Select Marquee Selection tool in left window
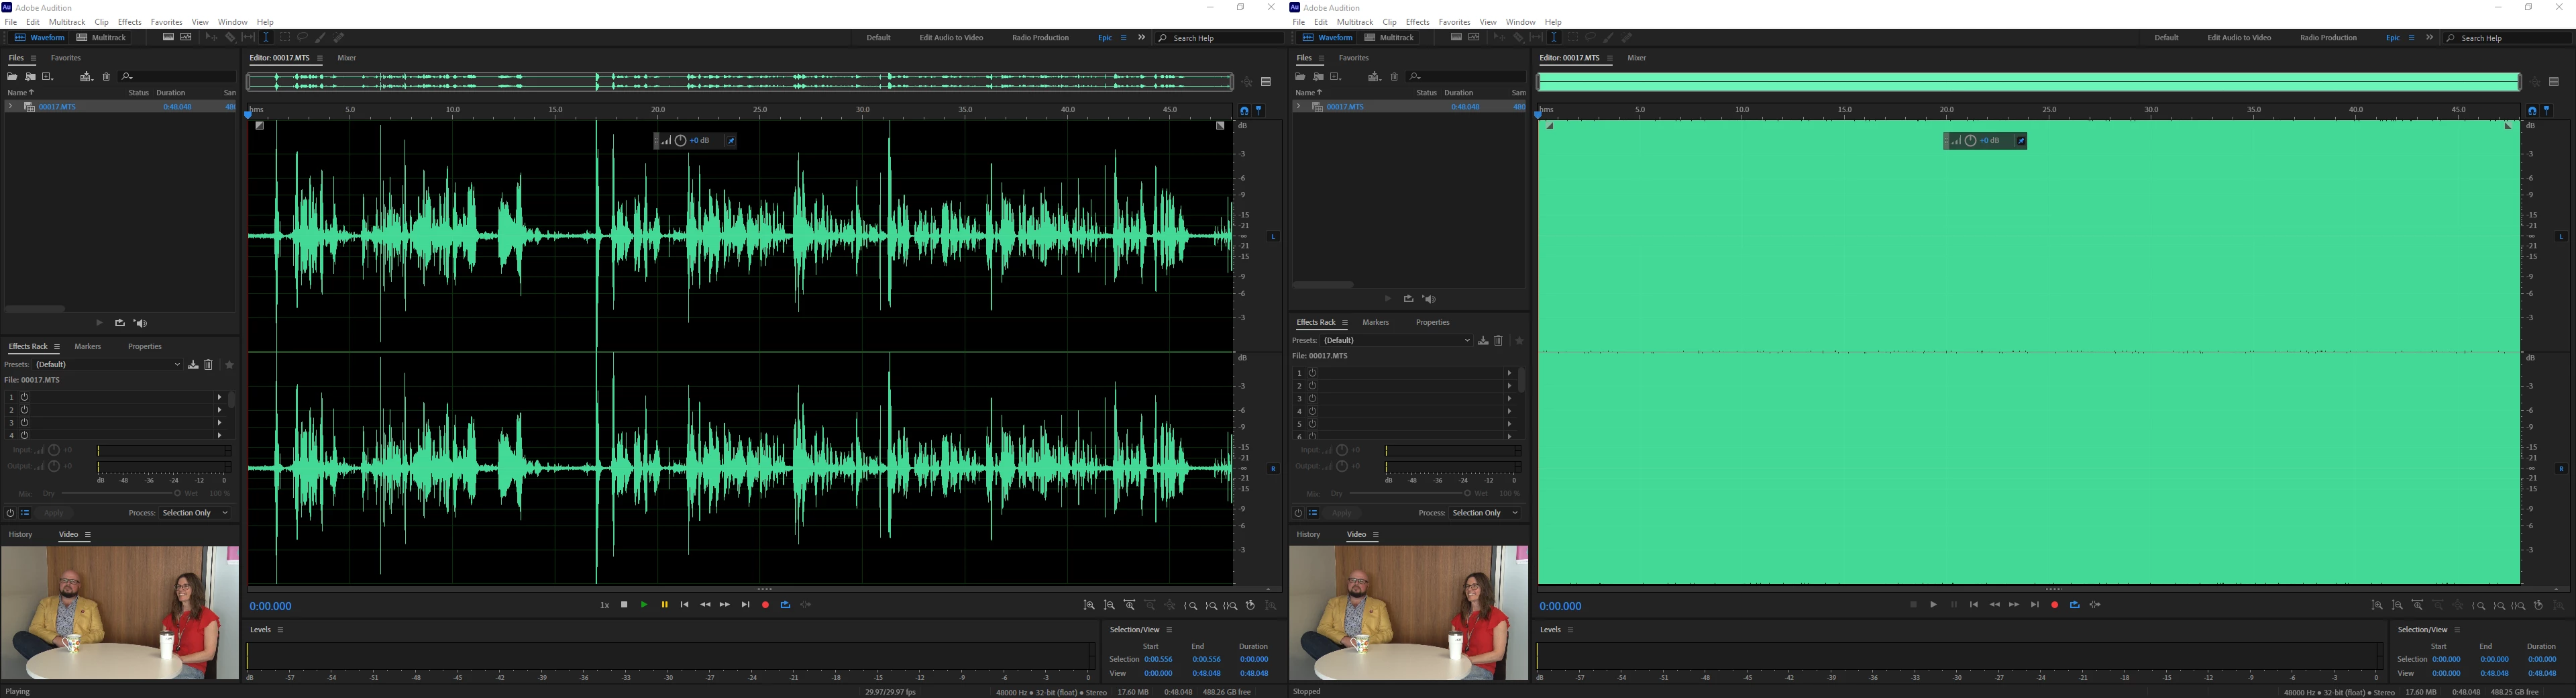Image resolution: width=2576 pixels, height=698 pixels. click(x=284, y=38)
